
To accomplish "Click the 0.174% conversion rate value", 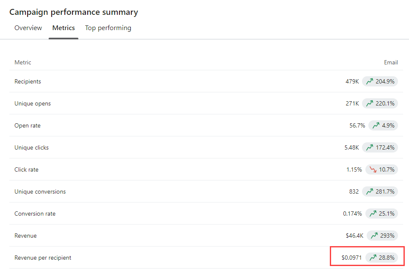I will point(352,214).
